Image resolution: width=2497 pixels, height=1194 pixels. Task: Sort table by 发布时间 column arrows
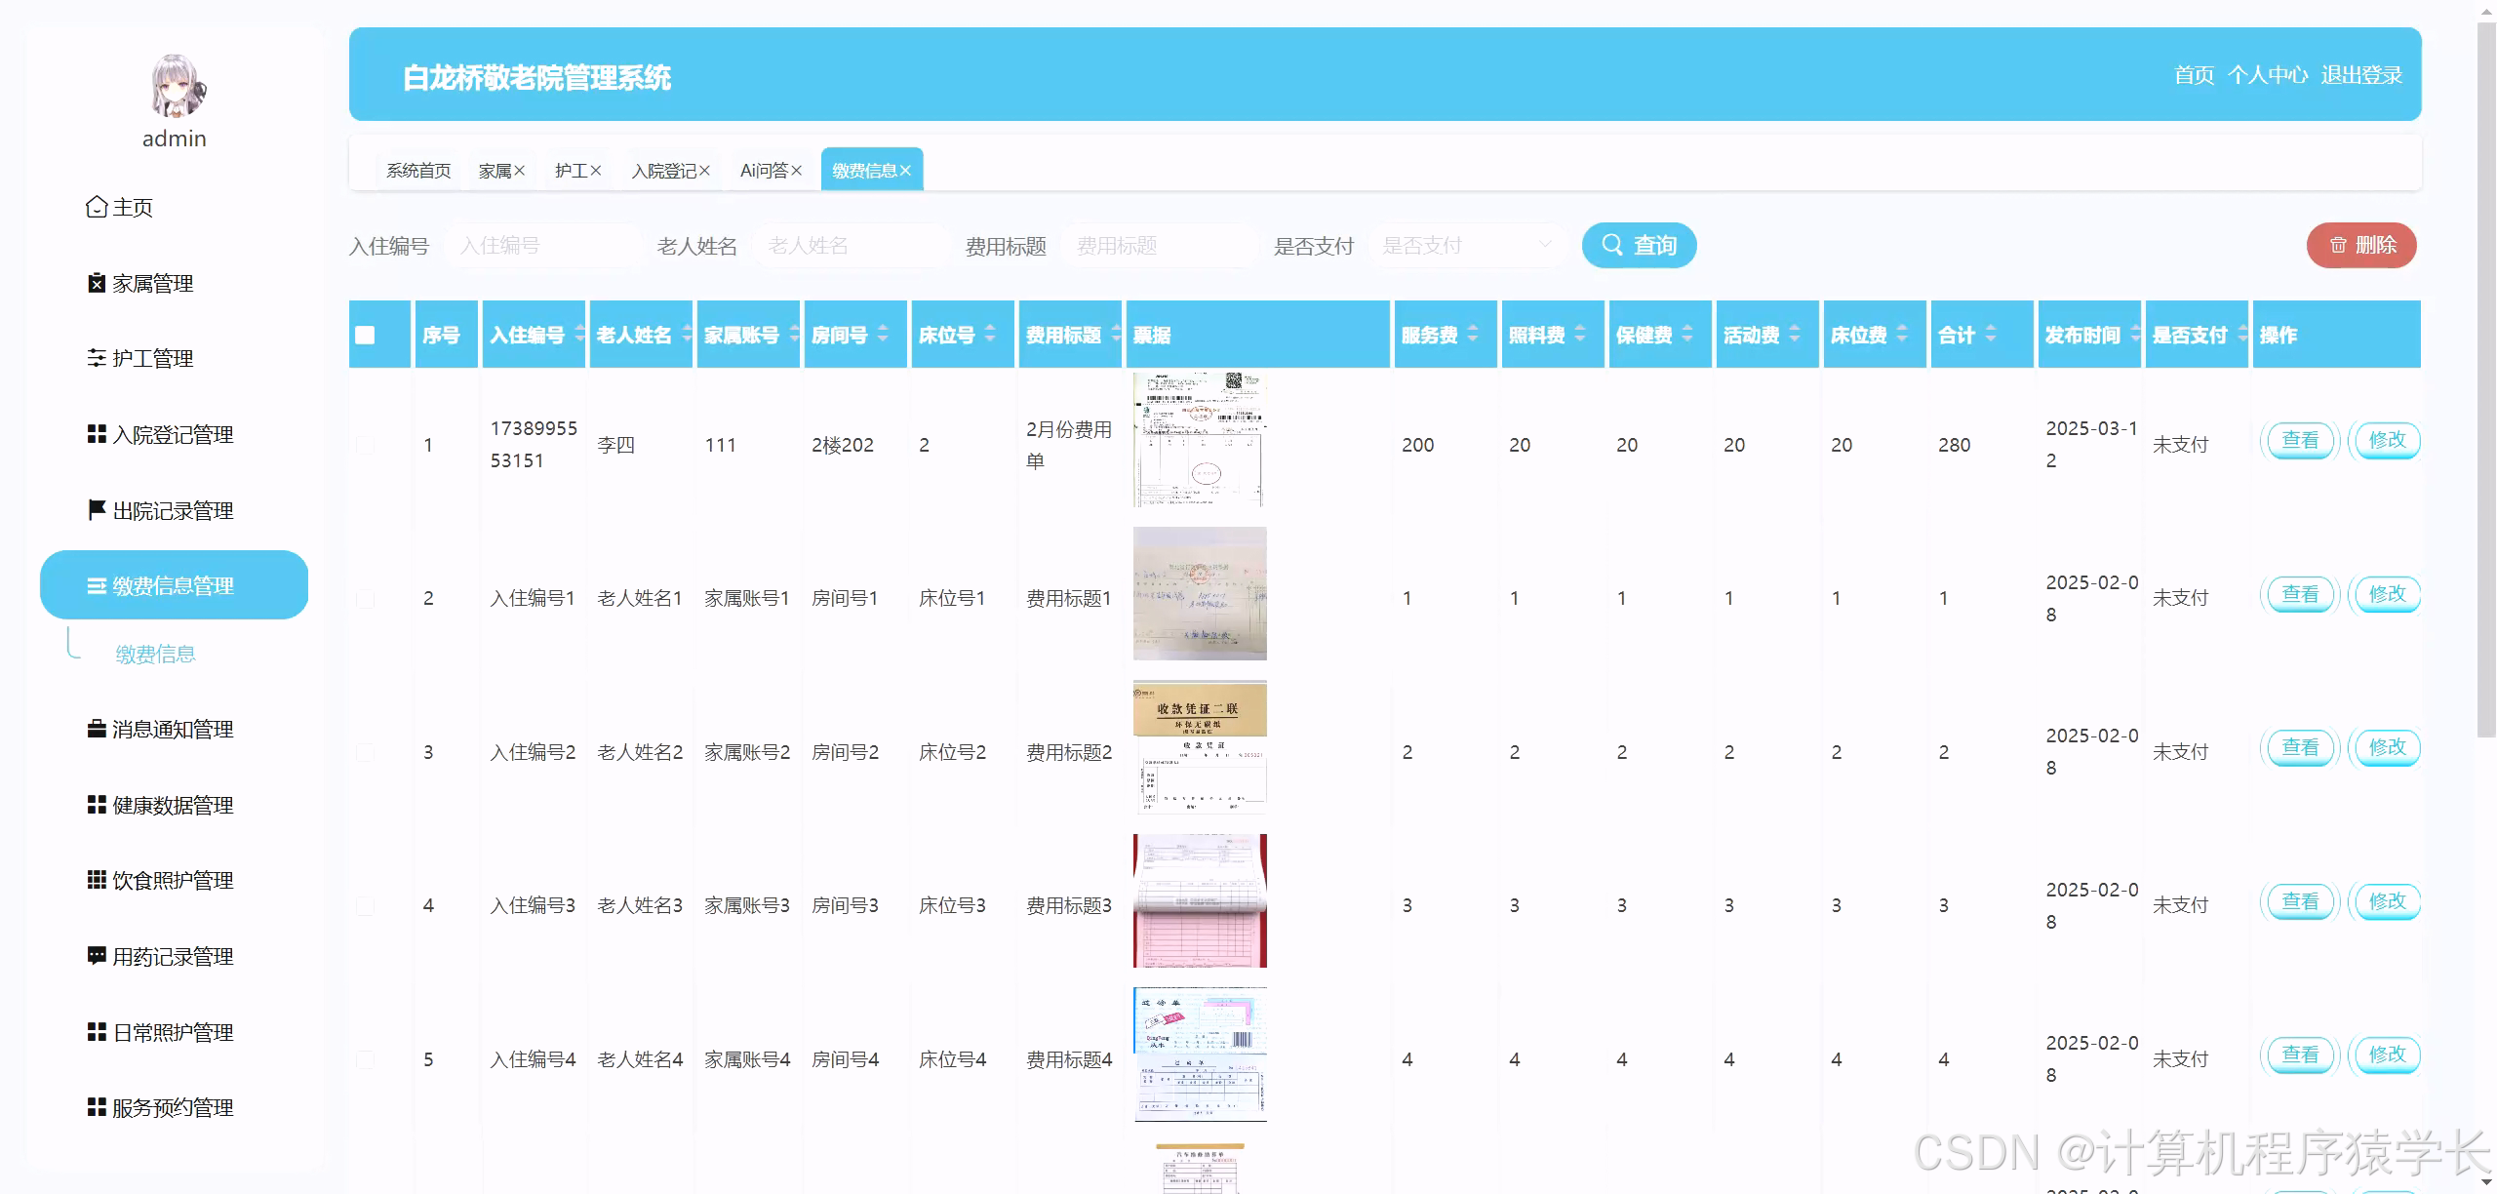(2135, 334)
